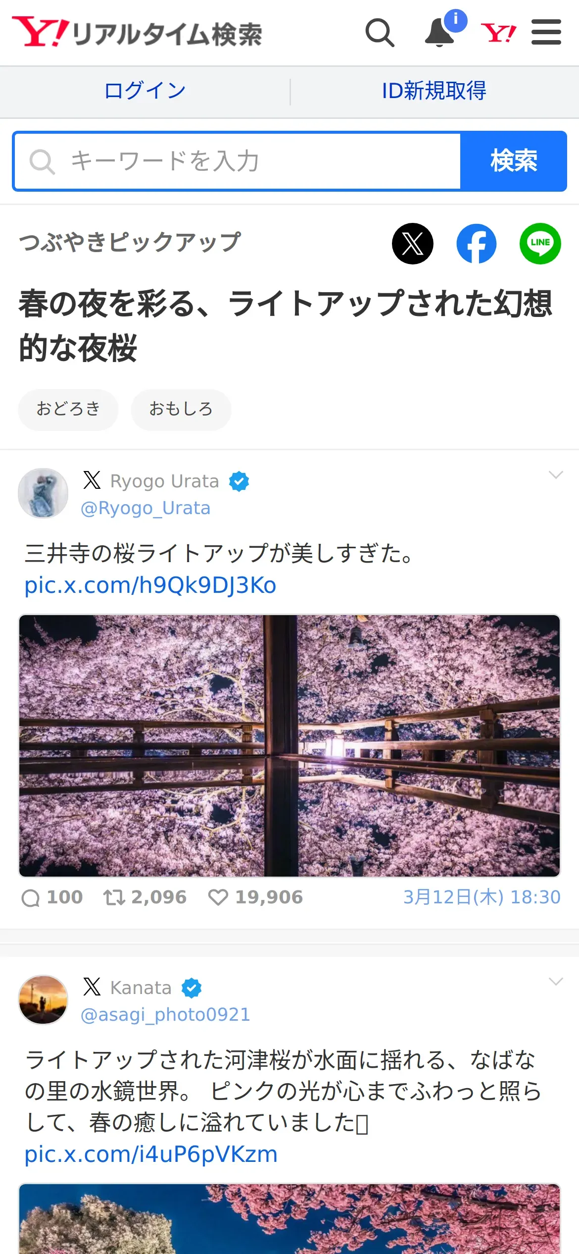Open the ログイン tab

(145, 91)
